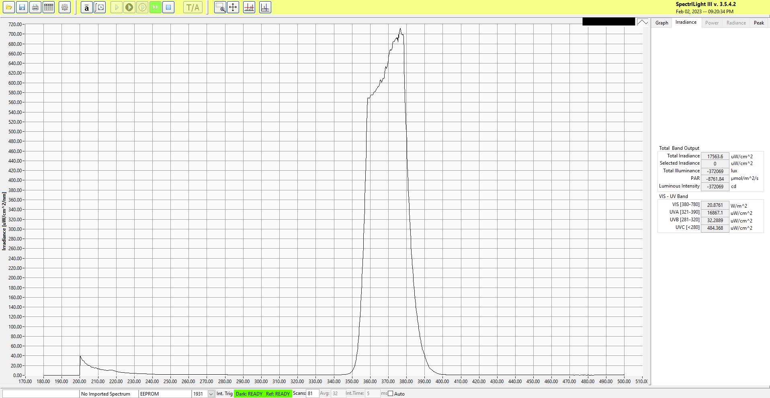Click the VIS [380-780] value 20.8761
Screen dimensions: 770x398
pyautogui.click(x=715, y=205)
